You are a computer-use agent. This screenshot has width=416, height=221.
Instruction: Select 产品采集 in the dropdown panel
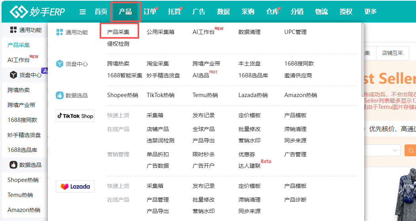pos(118,32)
